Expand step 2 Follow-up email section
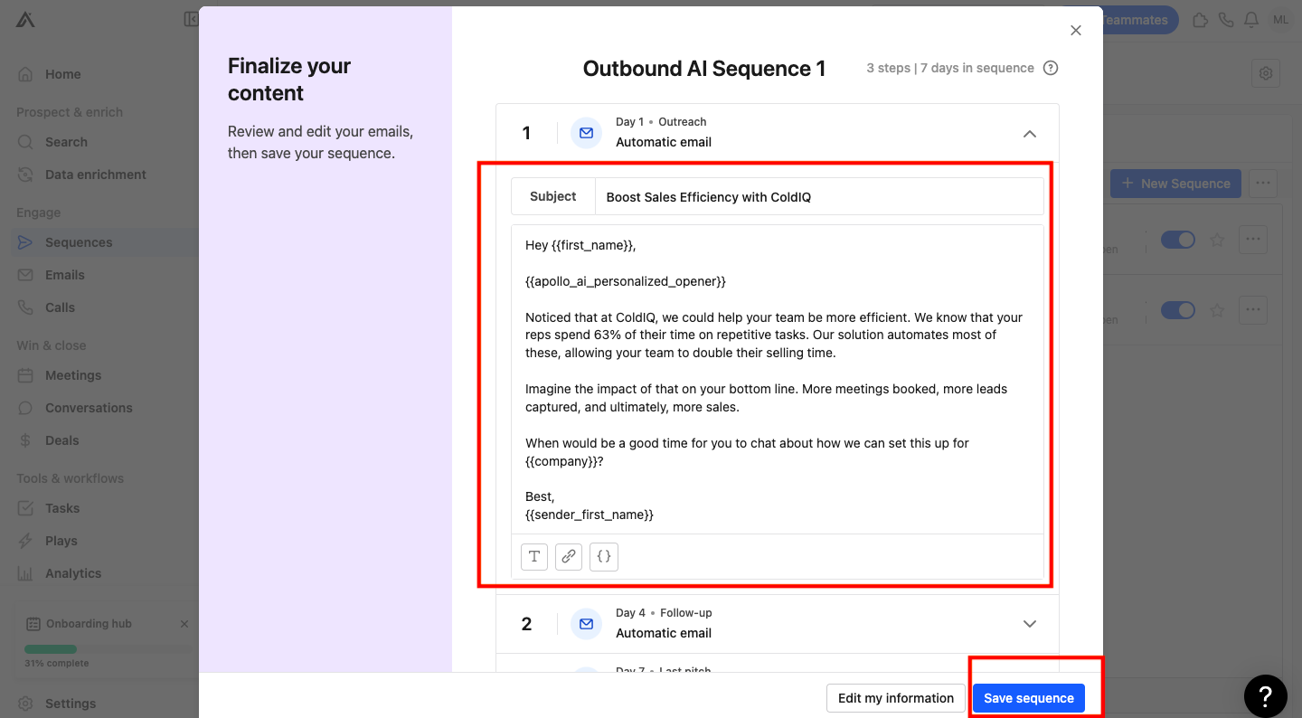The width and height of the screenshot is (1302, 718). 1029,624
